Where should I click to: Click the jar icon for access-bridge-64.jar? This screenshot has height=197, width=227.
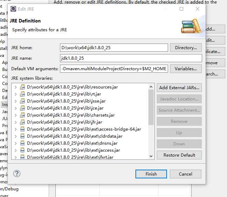(x=22, y=129)
